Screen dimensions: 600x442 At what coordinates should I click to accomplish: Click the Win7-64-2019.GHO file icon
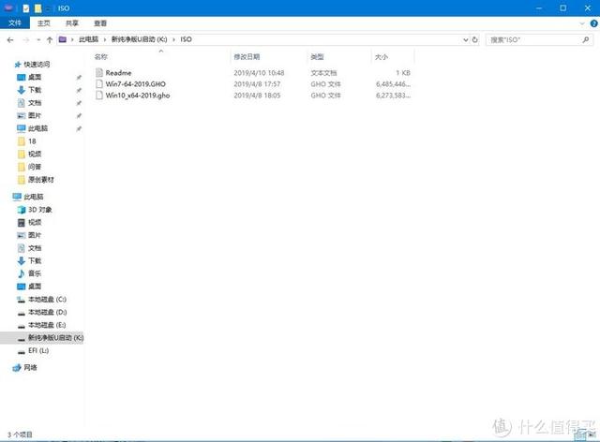pyautogui.click(x=99, y=83)
